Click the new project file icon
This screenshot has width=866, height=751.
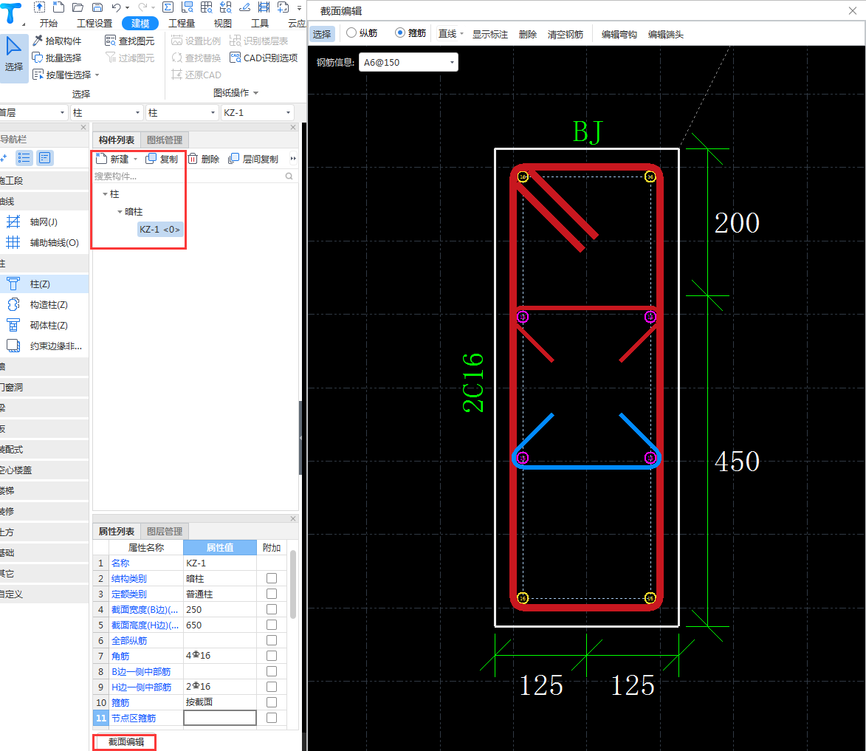pos(58,7)
